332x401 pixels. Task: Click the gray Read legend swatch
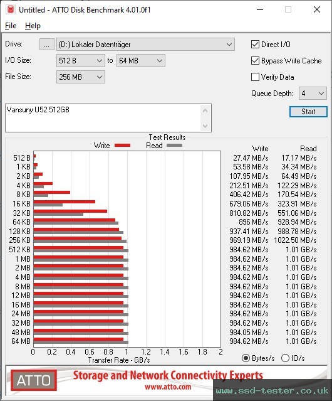[174, 145]
